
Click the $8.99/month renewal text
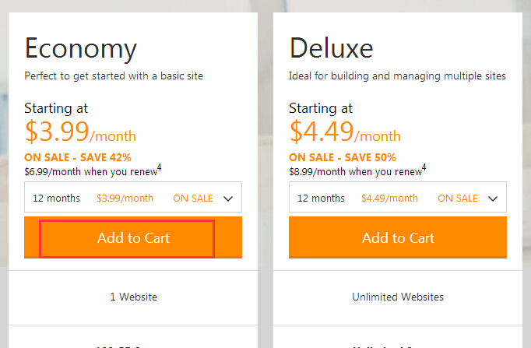[x=353, y=171]
